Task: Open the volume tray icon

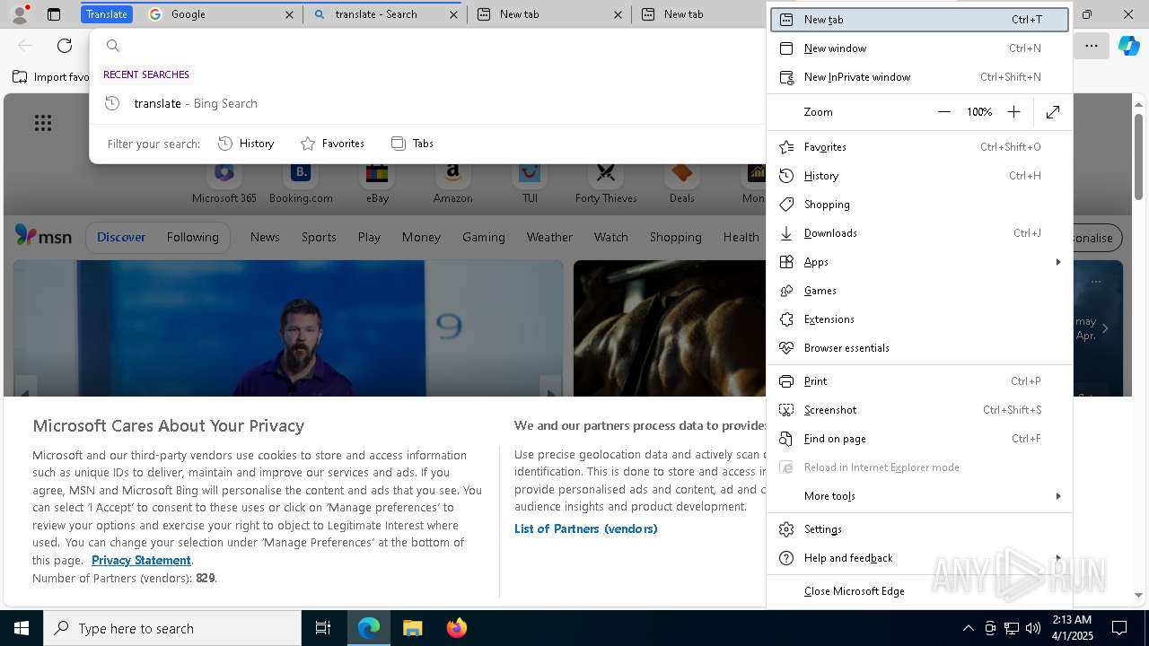Action: 1033,628
